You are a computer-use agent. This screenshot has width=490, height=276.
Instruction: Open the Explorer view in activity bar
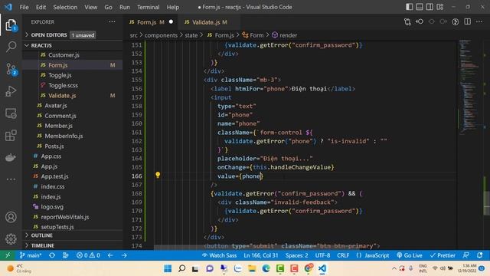click(11, 25)
